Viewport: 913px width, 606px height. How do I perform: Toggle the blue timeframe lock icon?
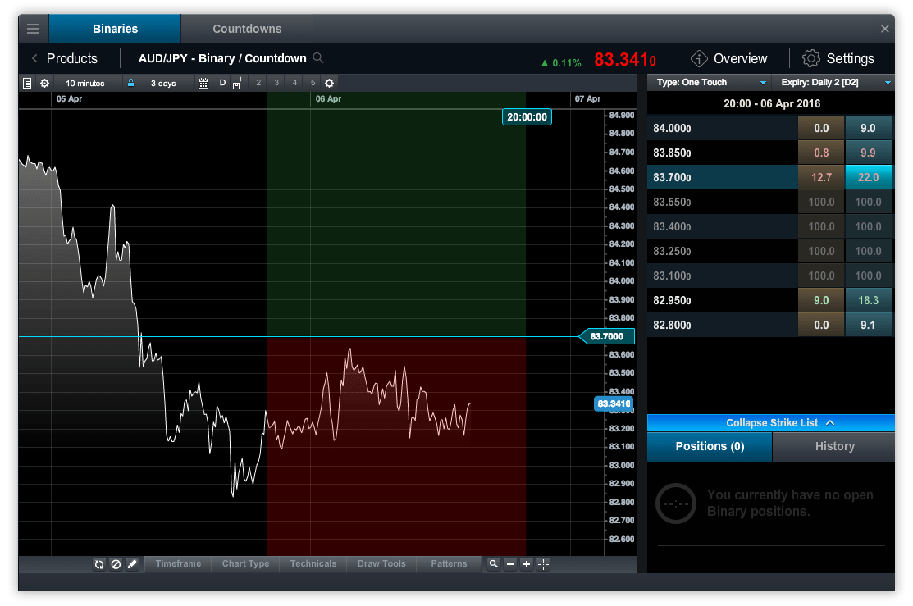coord(131,83)
